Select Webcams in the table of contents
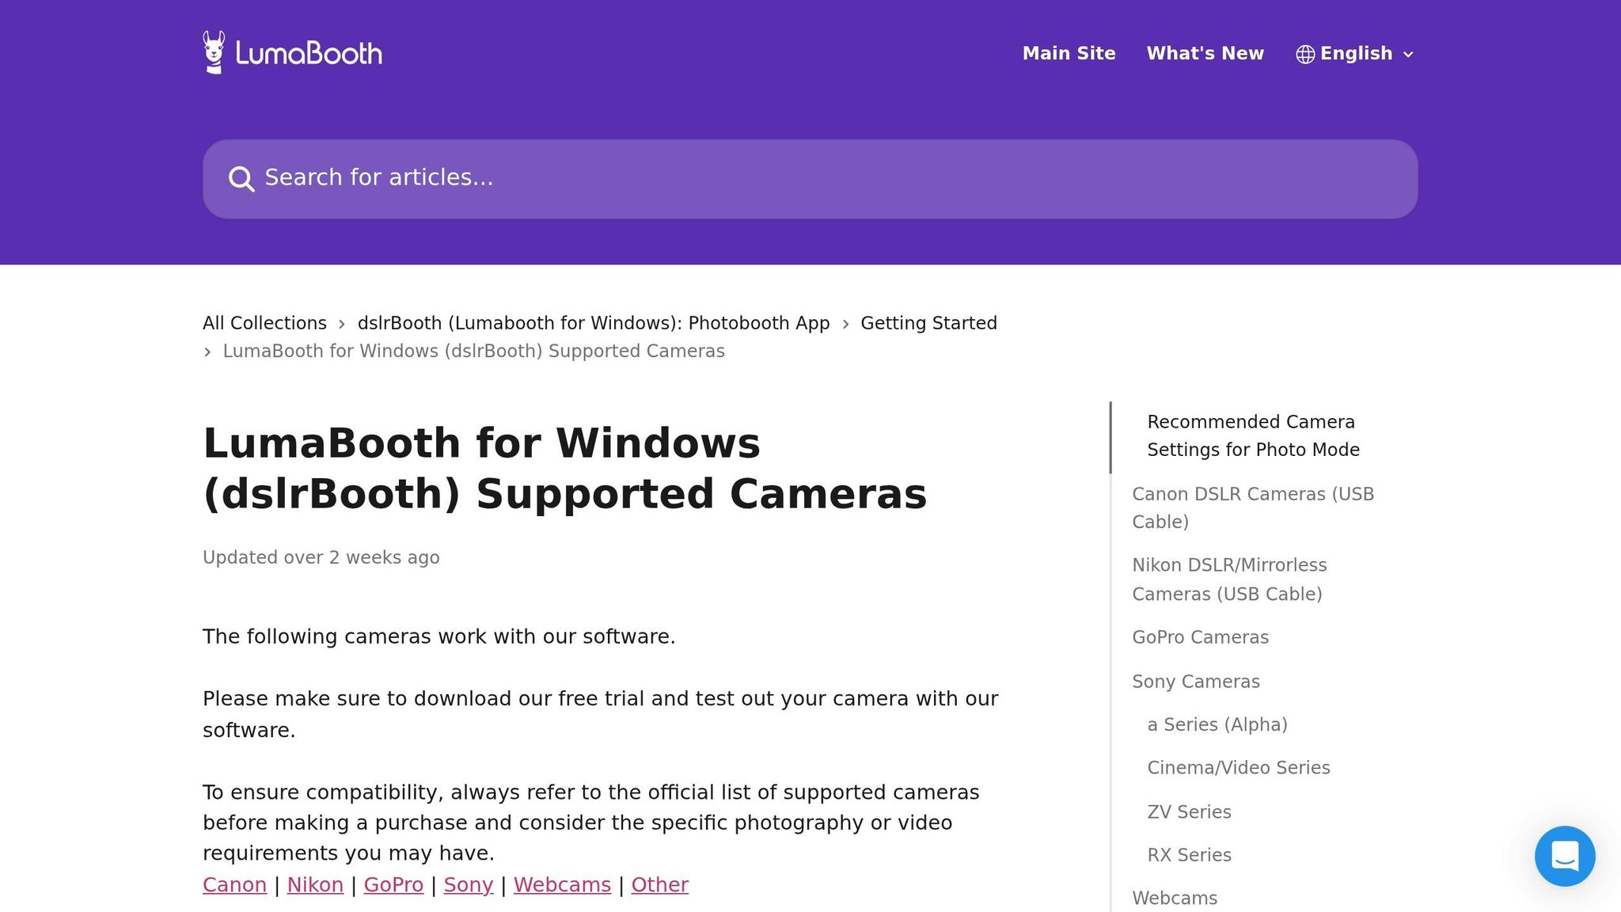Image resolution: width=1621 pixels, height=912 pixels. click(1175, 898)
